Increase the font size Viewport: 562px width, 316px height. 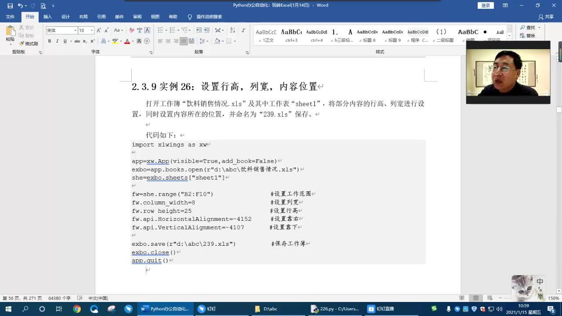(99, 30)
